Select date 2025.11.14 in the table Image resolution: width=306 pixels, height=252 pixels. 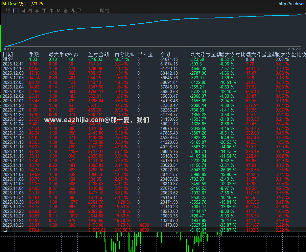13,151
